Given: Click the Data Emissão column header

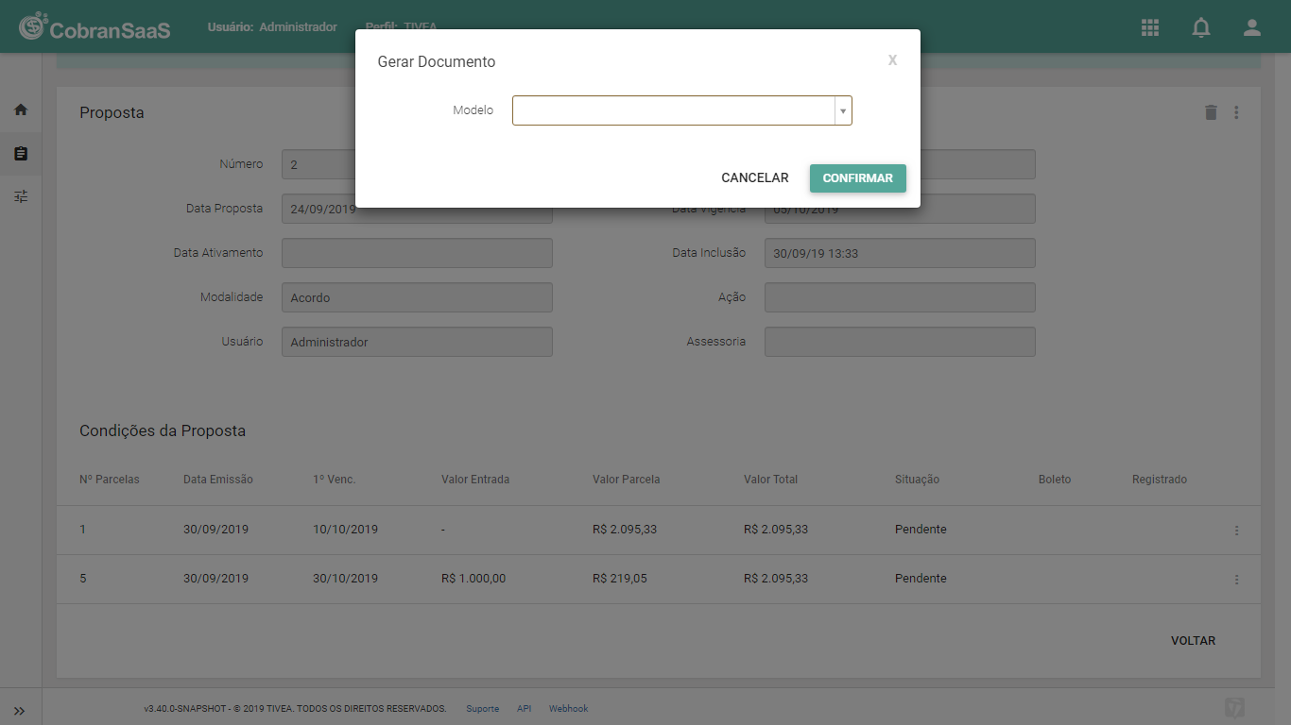Looking at the screenshot, I should (218, 480).
